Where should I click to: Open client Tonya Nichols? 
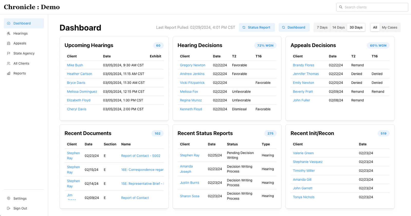coord(304,197)
